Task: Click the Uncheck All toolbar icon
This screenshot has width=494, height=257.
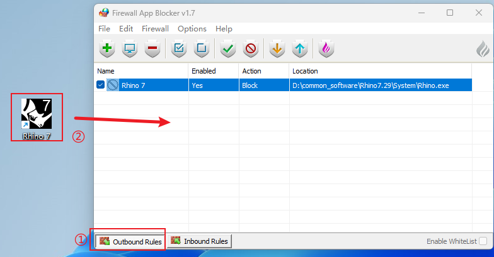Action: coord(202,49)
